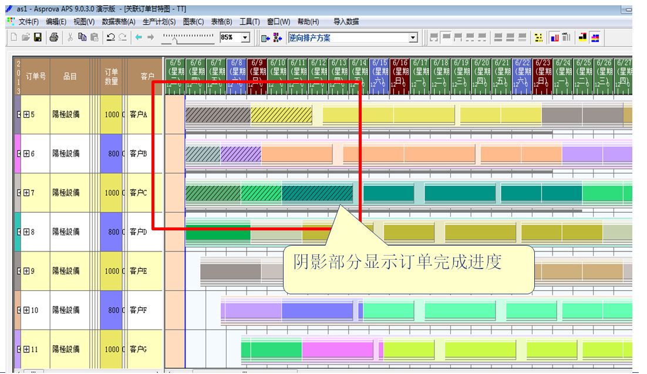The image size is (647, 374).
Task: Expand order 11 row plus box
Action: click(x=26, y=349)
